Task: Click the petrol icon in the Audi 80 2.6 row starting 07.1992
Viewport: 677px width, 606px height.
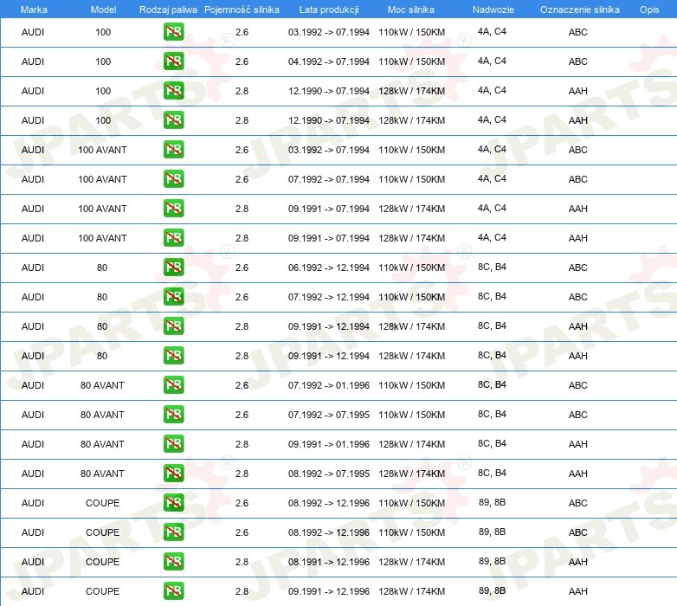Action: pyautogui.click(x=173, y=297)
